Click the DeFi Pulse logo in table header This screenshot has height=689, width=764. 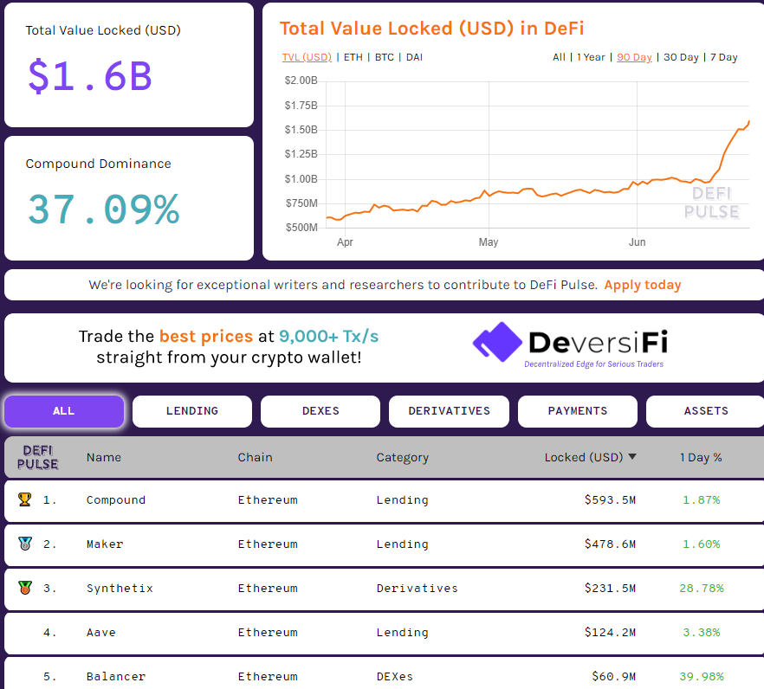pos(35,457)
